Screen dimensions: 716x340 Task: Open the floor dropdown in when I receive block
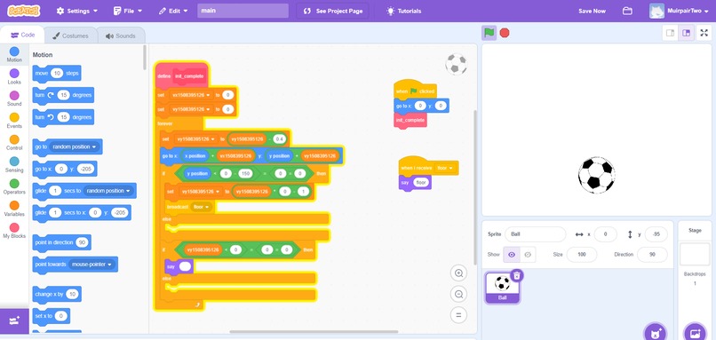pos(445,168)
